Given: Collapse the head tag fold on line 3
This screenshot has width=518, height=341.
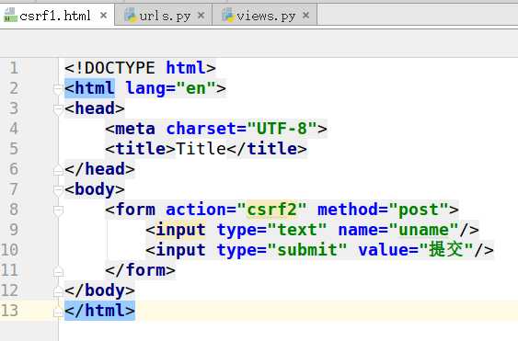Looking at the screenshot, I should pyautogui.click(x=58, y=109).
